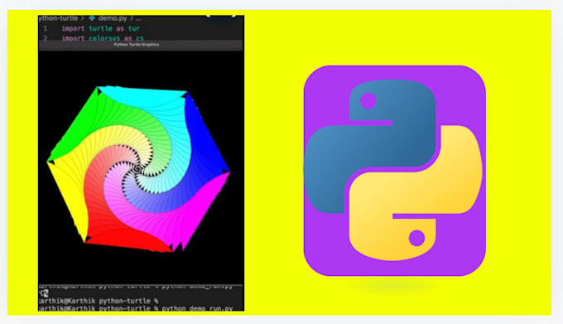The image size is (563, 324).
Task: Expand the ellipsis breadcrumb after demo.py
Action: [138, 18]
